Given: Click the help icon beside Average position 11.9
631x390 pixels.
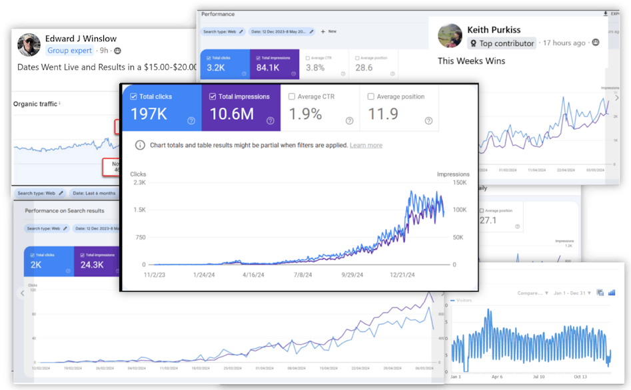Looking at the screenshot, I should (x=428, y=120).
